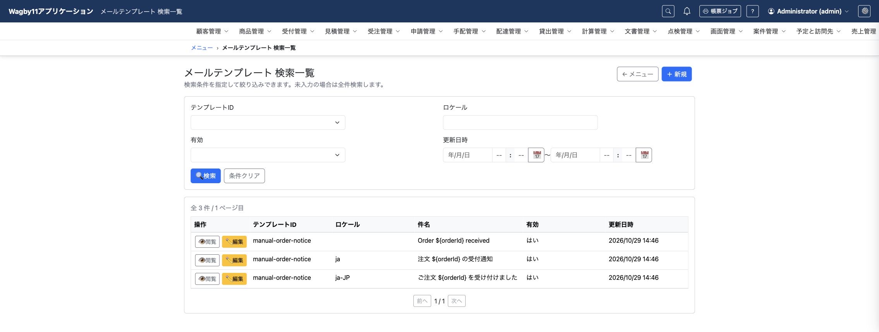The width and height of the screenshot is (879, 332).
Task: Open the 受付管理 menu
Action: coord(298,31)
